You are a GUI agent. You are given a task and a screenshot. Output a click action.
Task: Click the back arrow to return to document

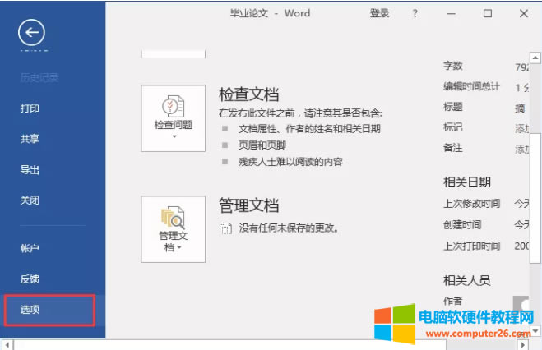pos(31,32)
